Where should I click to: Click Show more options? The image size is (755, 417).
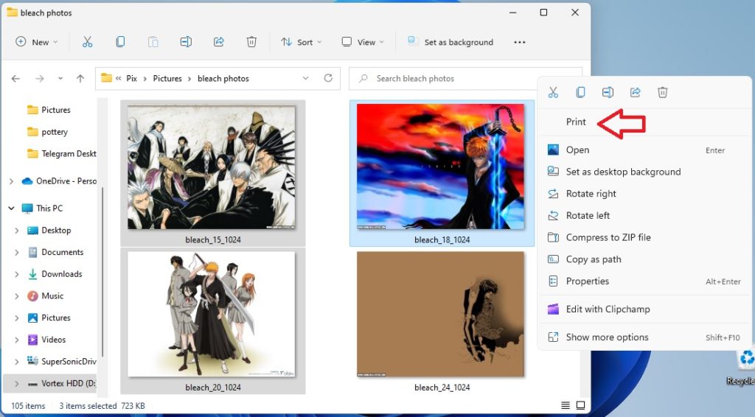point(644,337)
